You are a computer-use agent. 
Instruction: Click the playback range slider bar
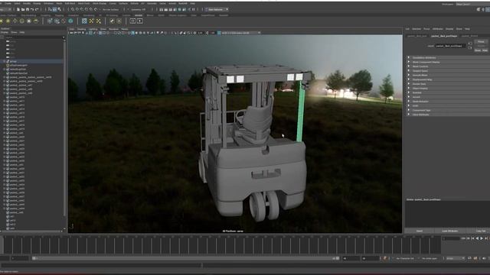pos(185,258)
